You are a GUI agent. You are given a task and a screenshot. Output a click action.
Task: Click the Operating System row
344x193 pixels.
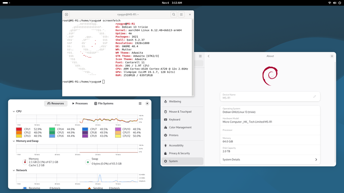270,111
